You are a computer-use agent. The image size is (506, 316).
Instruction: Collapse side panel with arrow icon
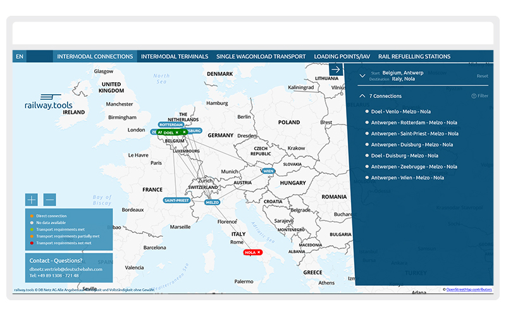click(x=336, y=70)
